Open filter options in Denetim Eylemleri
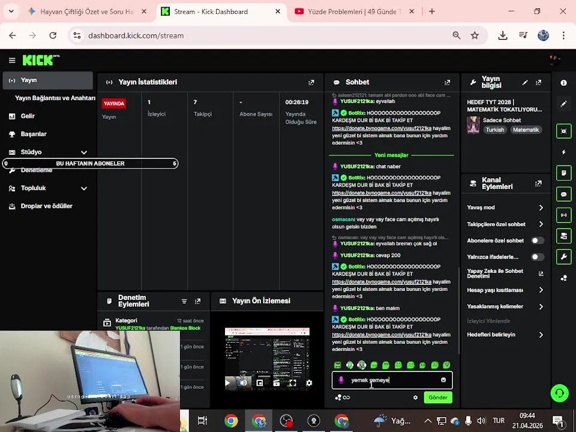576x432 pixels. pyautogui.click(x=184, y=301)
